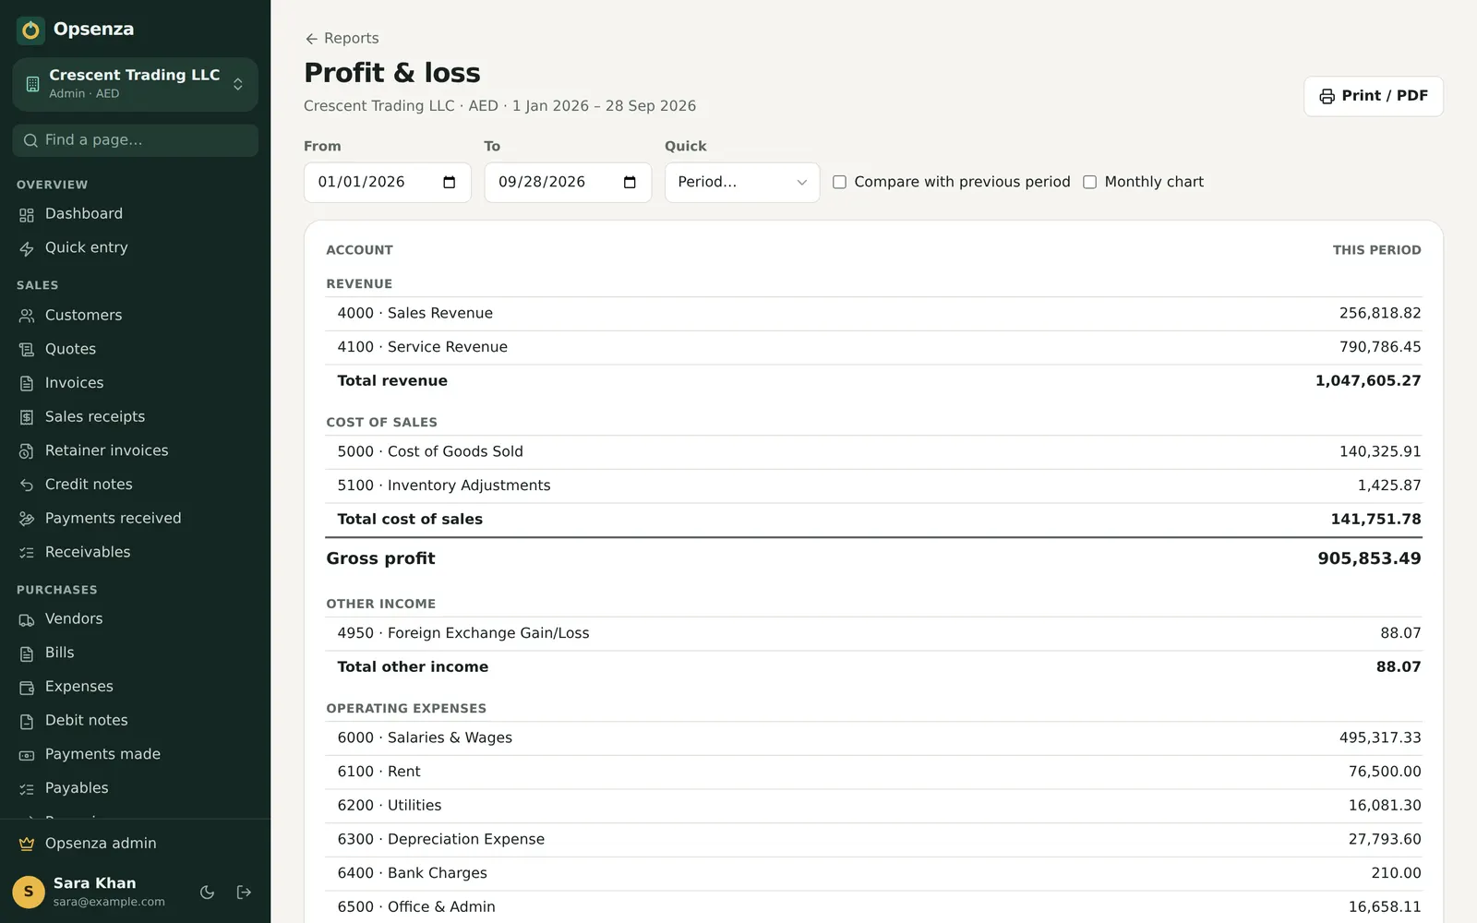Viewport: 1477px width, 923px height.
Task: Open the Quick Period dropdown
Action: coord(742,183)
